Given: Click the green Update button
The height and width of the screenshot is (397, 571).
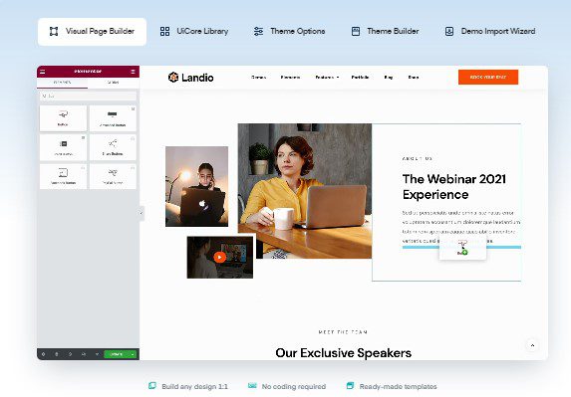Looking at the screenshot, I should point(117,354).
